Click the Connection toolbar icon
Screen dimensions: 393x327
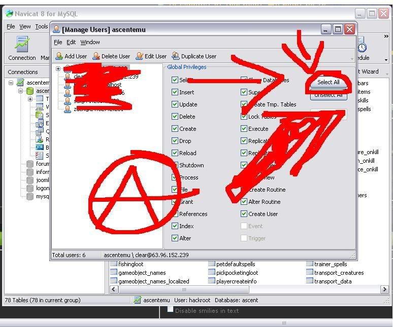point(22,44)
